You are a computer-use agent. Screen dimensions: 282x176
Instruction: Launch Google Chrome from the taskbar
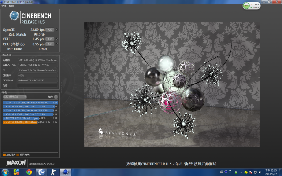click(x=29, y=172)
